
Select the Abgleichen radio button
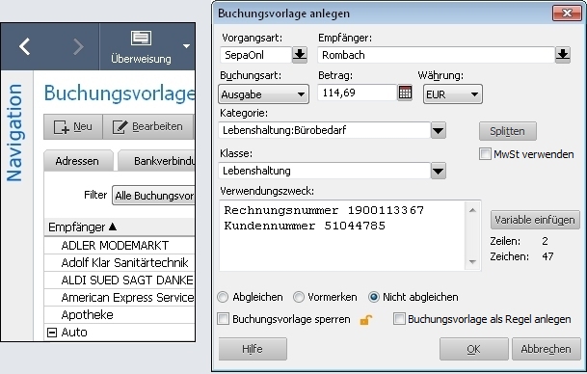click(223, 297)
